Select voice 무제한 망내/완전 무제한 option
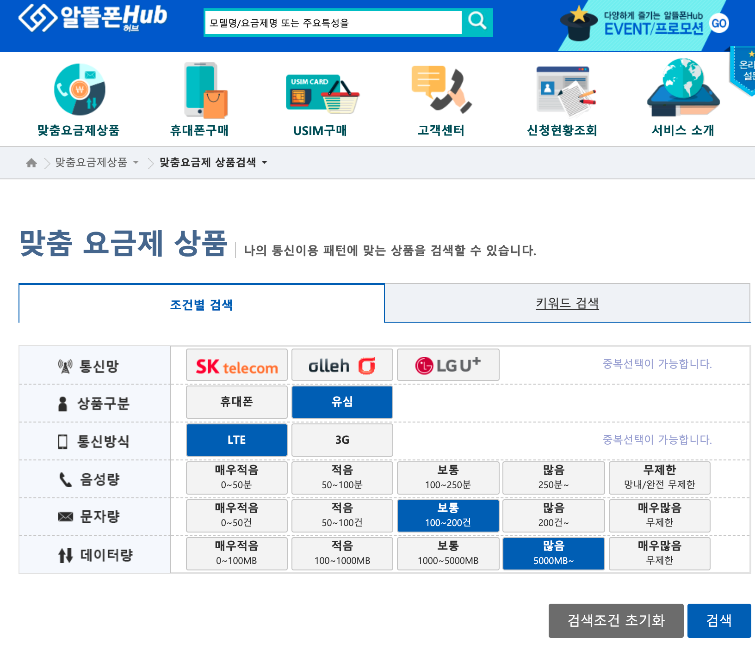This screenshot has height=649, width=755. point(660,478)
